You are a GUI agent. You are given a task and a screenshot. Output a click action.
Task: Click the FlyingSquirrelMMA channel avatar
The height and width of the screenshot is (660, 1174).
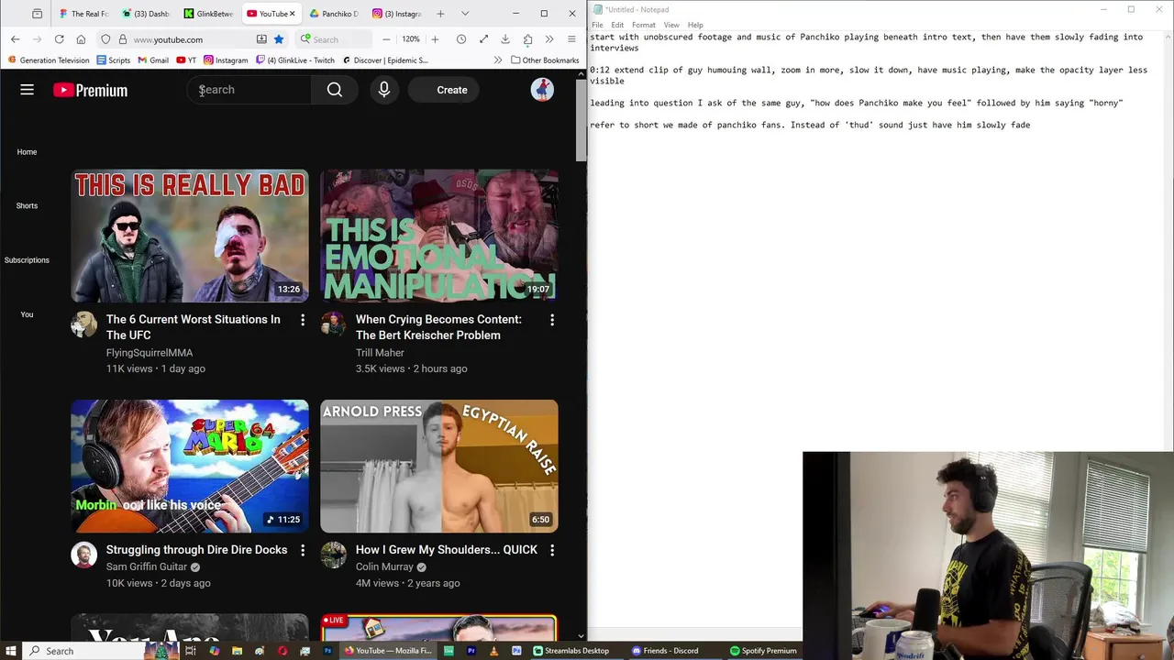pyautogui.click(x=84, y=324)
